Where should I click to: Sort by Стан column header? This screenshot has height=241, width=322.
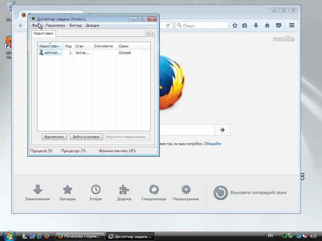tap(83, 46)
